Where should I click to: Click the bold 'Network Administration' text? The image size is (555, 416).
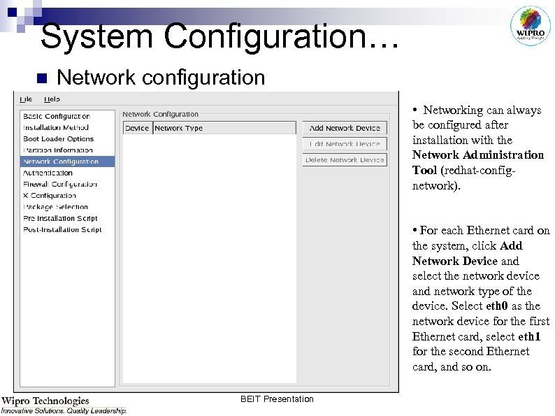point(478,155)
